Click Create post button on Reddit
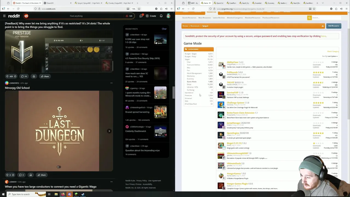This screenshot has height=197, width=350. 151,16
